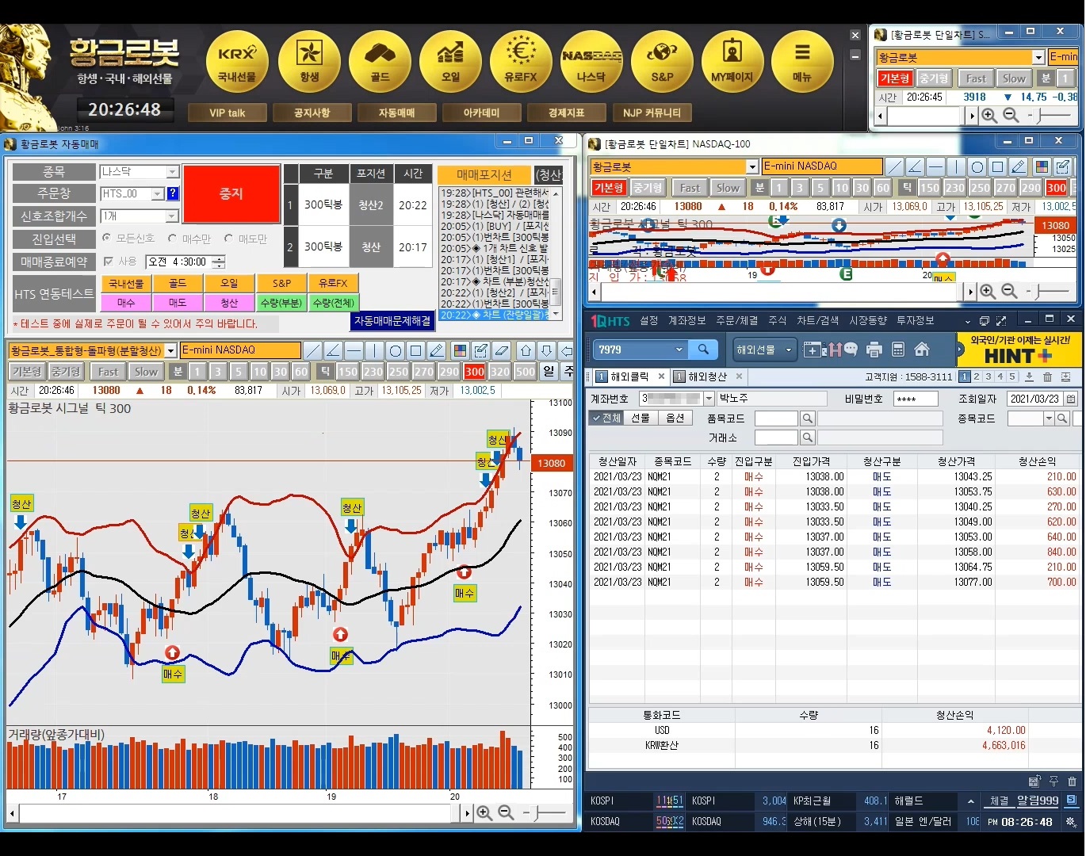Image resolution: width=1086 pixels, height=856 pixels.
Task: Toggle the 전체 filter in 1Q HTS
Action: point(606,418)
